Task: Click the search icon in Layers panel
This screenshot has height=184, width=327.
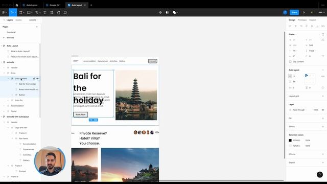Action: (x=4, y=20)
